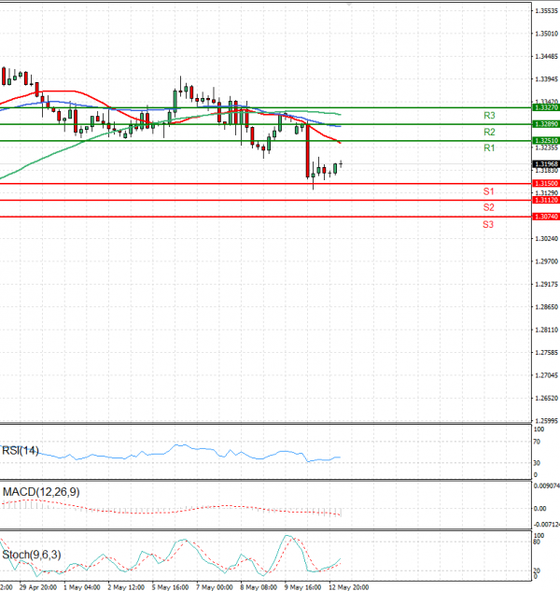
Task: Click price axis value 1.26520
Action: point(547,398)
